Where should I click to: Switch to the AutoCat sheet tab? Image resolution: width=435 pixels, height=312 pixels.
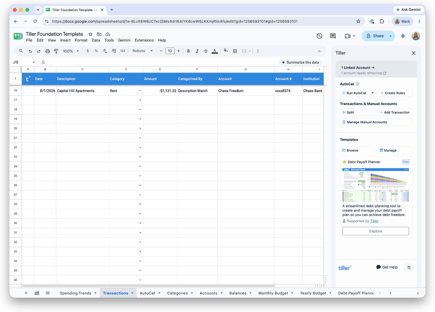click(148, 293)
